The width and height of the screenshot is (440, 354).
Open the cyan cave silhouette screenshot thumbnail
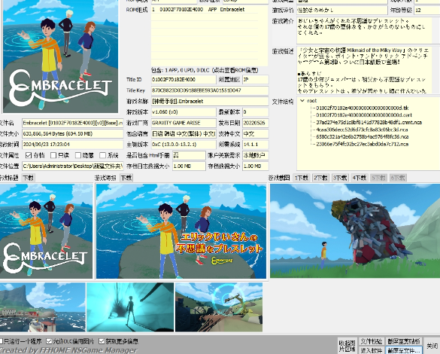tap(130, 307)
